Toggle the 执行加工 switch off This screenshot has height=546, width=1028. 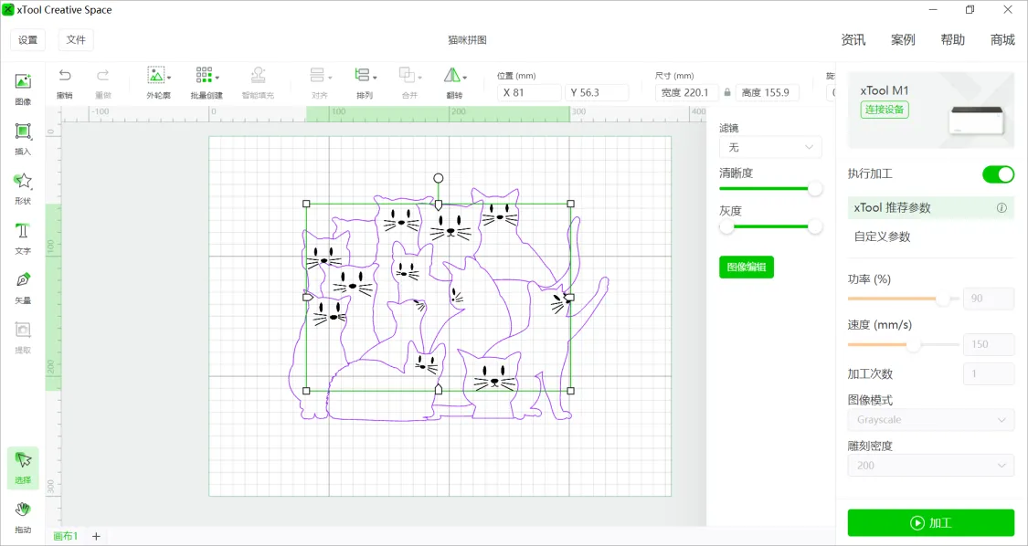pyautogui.click(x=998, y=173)
